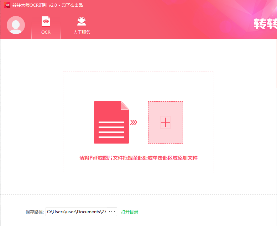The height and width of the screenshot is (226, 277).
Task: Click blank header area right of 人工服务
Action: pyautogui.click(x=160, y=25)
